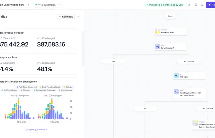
Task: Close the analytics panel
Action: click(78, 16)
